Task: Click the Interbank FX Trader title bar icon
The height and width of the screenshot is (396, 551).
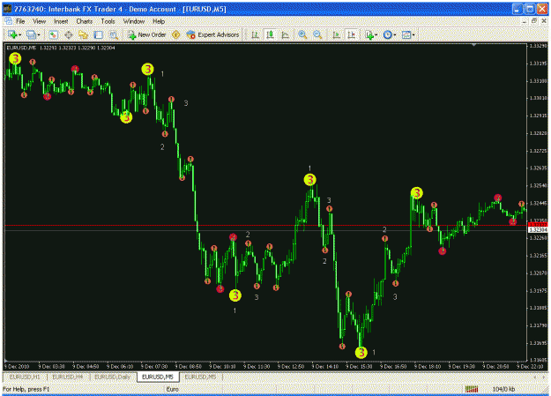Action: pyautogui.click(x=7, y=9)
